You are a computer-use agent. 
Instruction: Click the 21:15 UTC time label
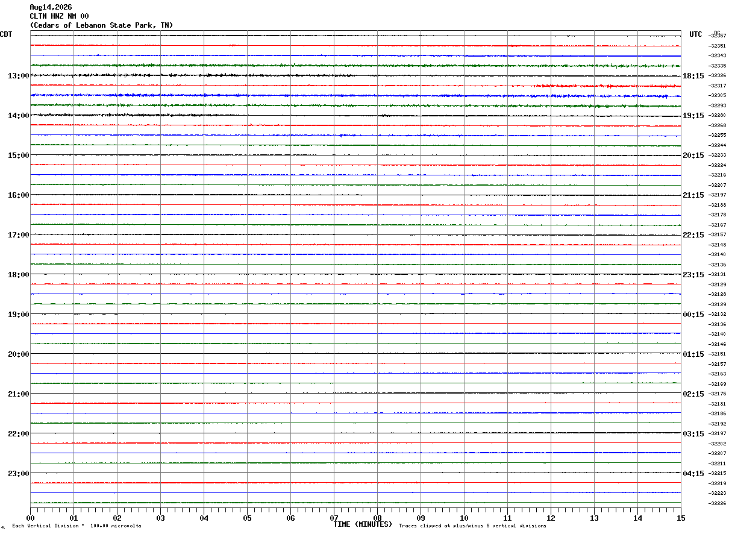[693, 195]
